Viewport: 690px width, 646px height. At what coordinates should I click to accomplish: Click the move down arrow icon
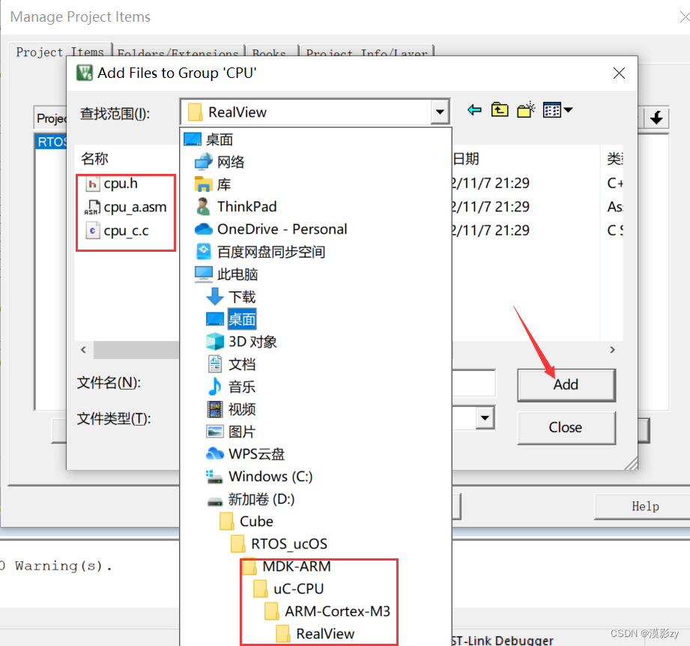(656, 118)
